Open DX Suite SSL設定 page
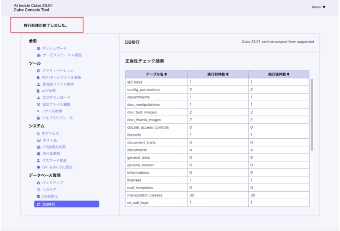 pos(57,167)
